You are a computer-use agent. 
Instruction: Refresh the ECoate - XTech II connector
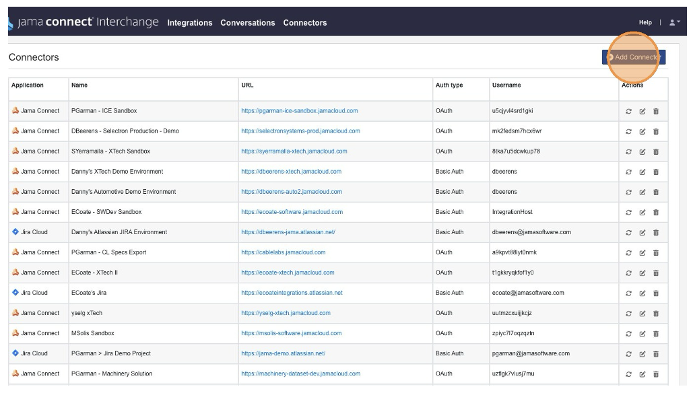(628, 273)
